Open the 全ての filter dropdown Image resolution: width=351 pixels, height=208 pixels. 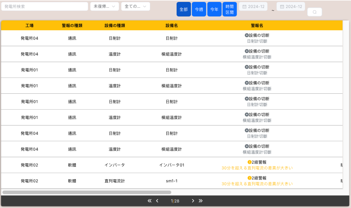(x=135, y=7)
